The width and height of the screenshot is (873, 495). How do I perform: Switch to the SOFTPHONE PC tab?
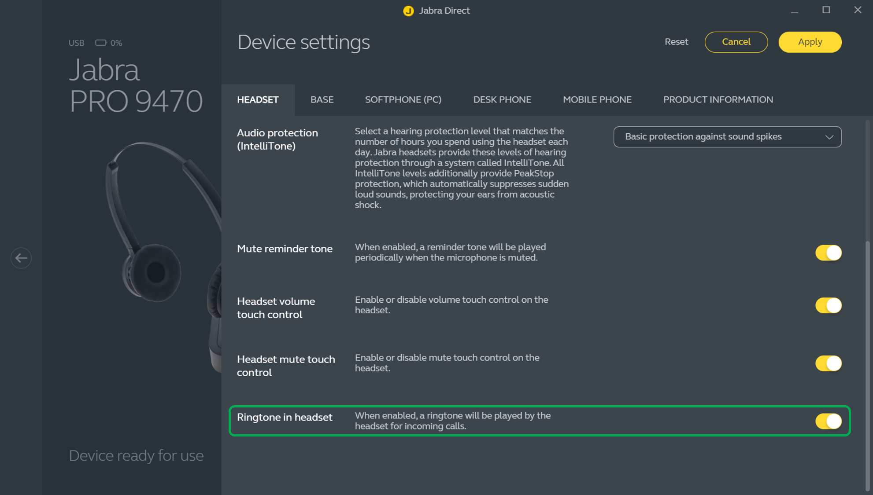pyautogui.click(x=403, y=99)
